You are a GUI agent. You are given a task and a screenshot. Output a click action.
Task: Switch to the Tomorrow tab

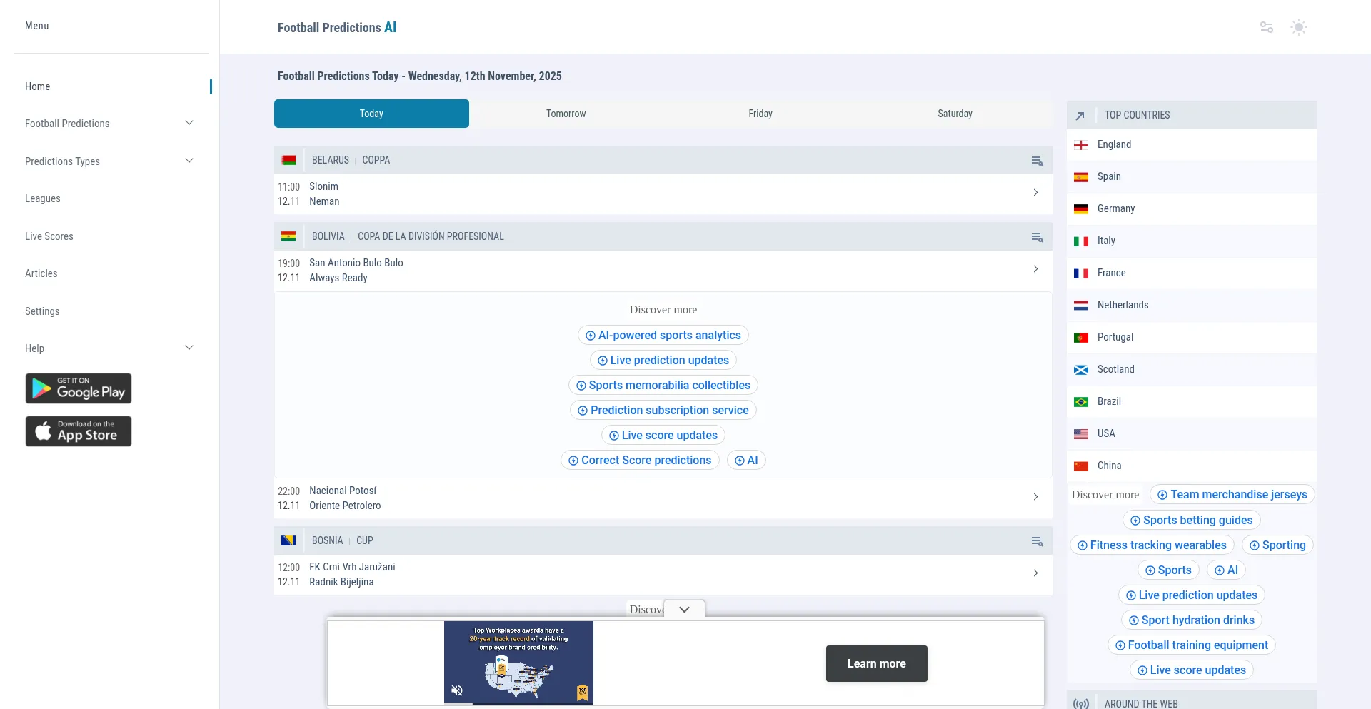(566, 114)
